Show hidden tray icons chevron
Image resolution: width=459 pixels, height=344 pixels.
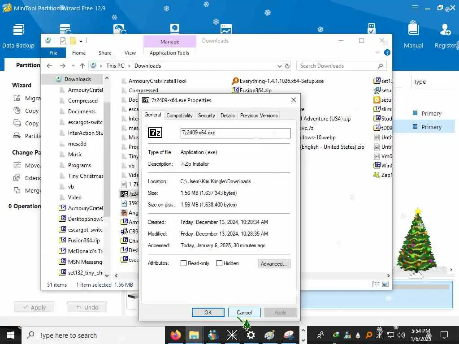pyautogui.click(x=303, y=330)
